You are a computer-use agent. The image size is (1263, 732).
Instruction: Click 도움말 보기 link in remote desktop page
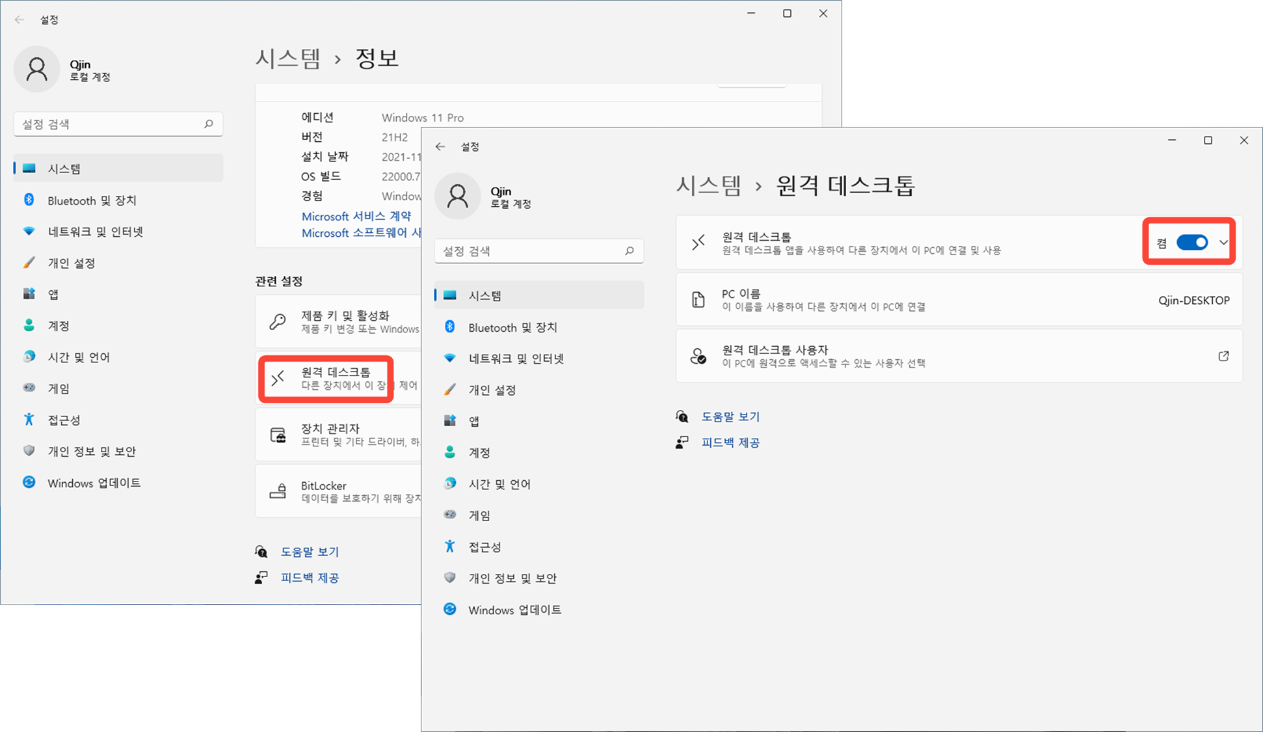pos(730,416)
